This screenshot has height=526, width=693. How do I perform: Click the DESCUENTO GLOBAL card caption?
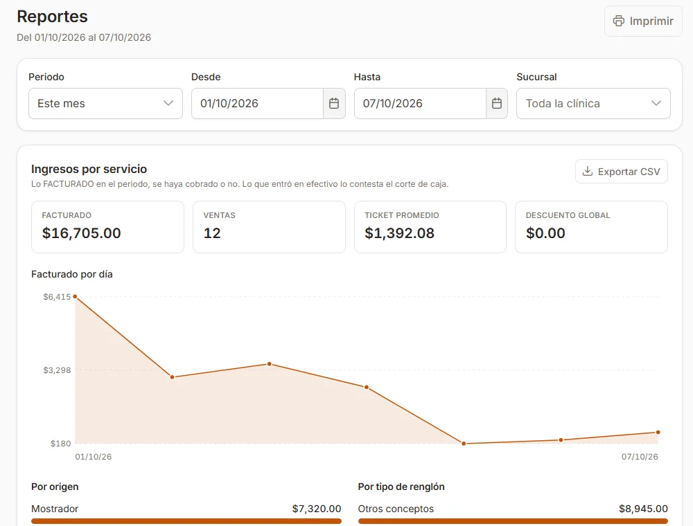click(x=568, y=215)
